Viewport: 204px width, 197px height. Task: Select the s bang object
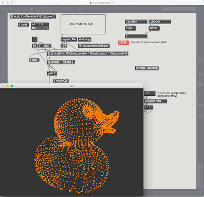point(23,25)
